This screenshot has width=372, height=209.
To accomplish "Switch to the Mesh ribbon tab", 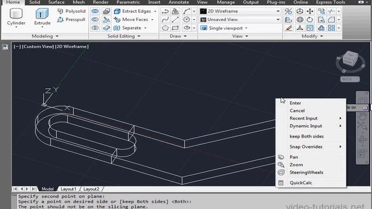I will pos(78,2).
